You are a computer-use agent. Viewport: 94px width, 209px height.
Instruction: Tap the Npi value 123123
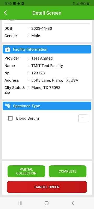(38, 73)
